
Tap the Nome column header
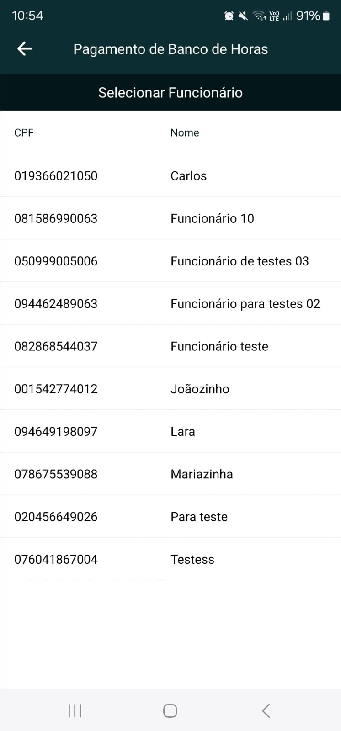(x=185, y=132)
